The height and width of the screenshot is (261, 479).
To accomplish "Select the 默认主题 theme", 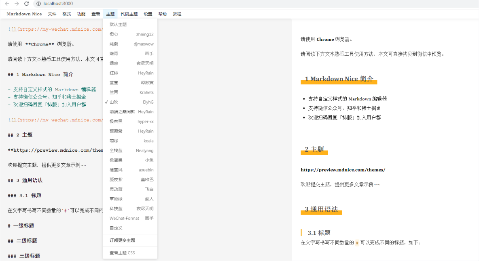I will [130, 24].
